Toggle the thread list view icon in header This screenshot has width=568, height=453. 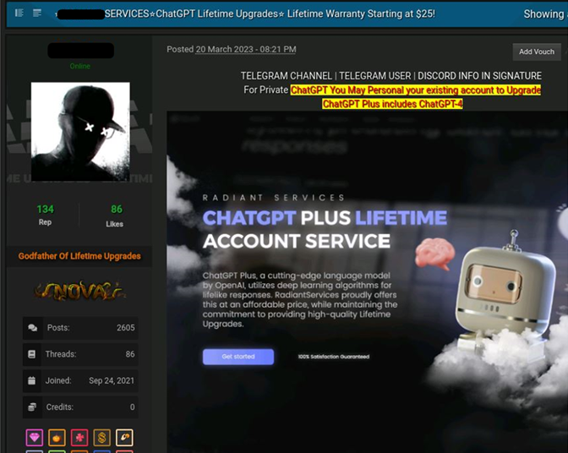37,14
